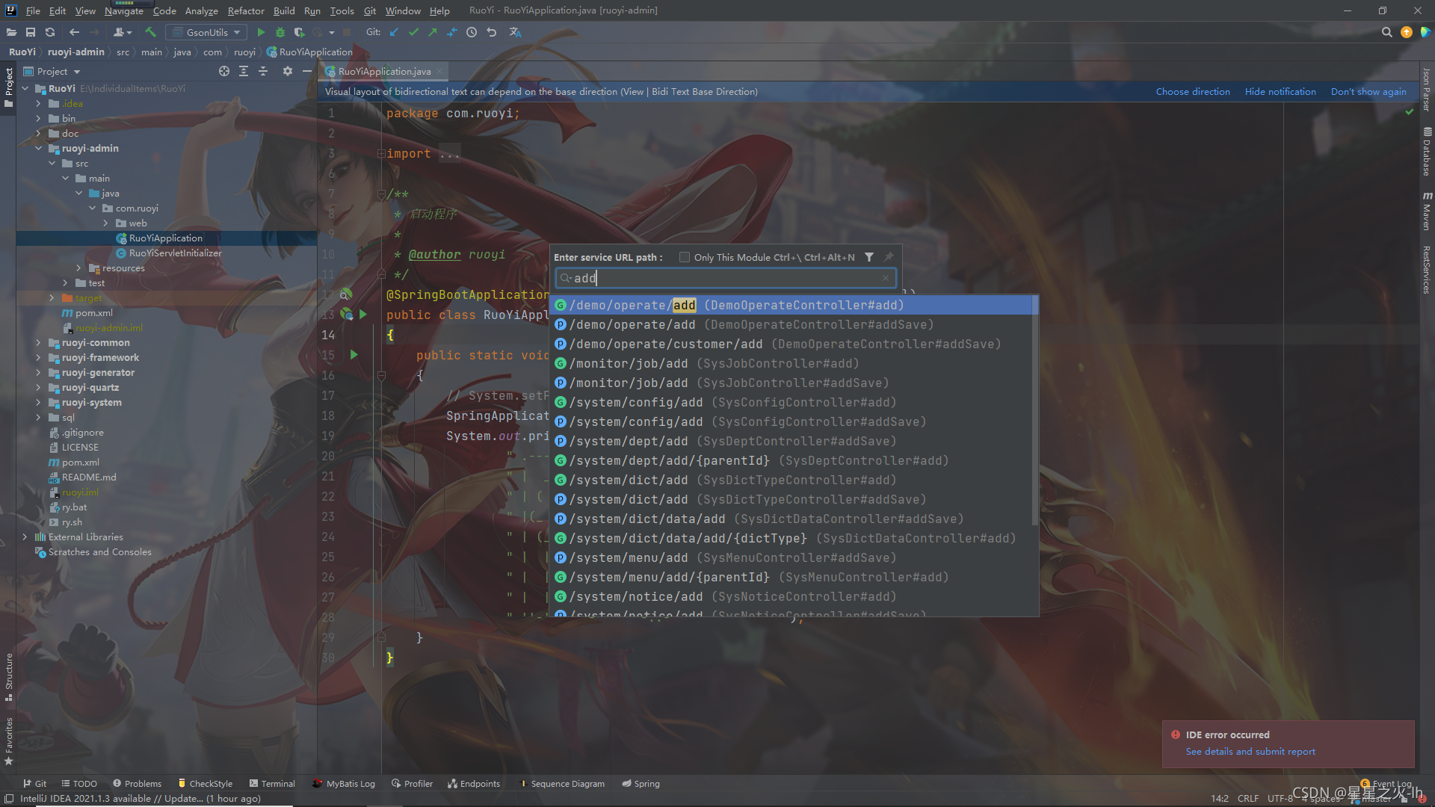
Task: Expand the ruoyi-quartz module
Action: tap(38, 388)
